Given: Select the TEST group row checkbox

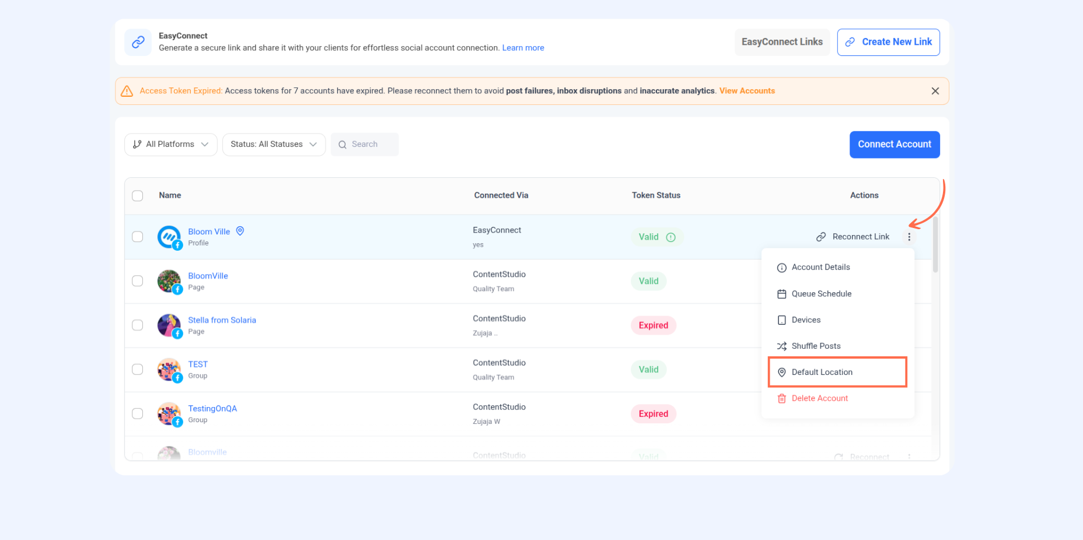Looking at the screenshot, I should tap(138, 370).
